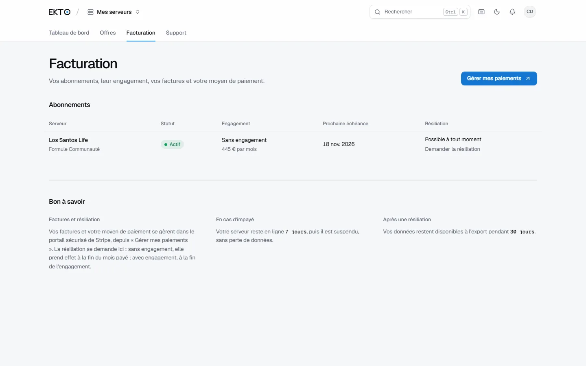586x366 pixels.
Task: Click the Serveur column header
Action: coord(57,124)
